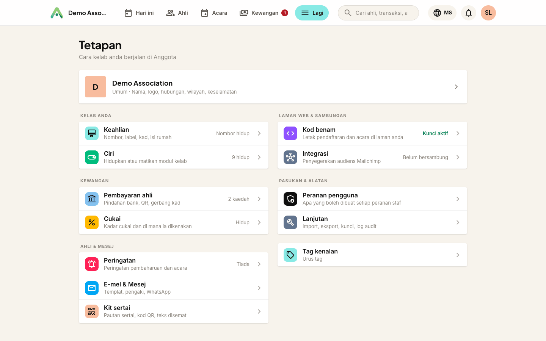Click the "Tiada" status in Peringatan row
This screenshot has height=341, width=546.
pos(243,264)
